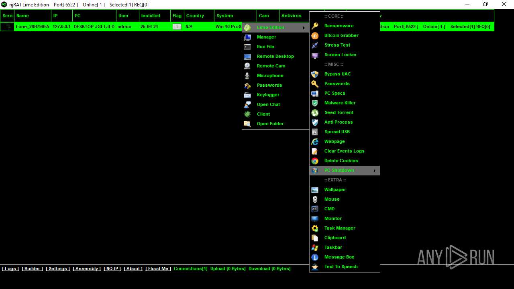
Task: Open the [ Assembly ] link
Action: tap(87, 269)
